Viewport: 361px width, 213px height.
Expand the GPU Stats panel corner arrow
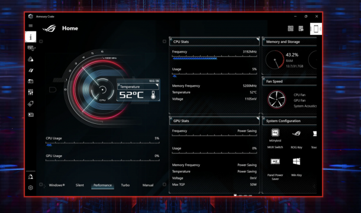click(x=257, y=119)
